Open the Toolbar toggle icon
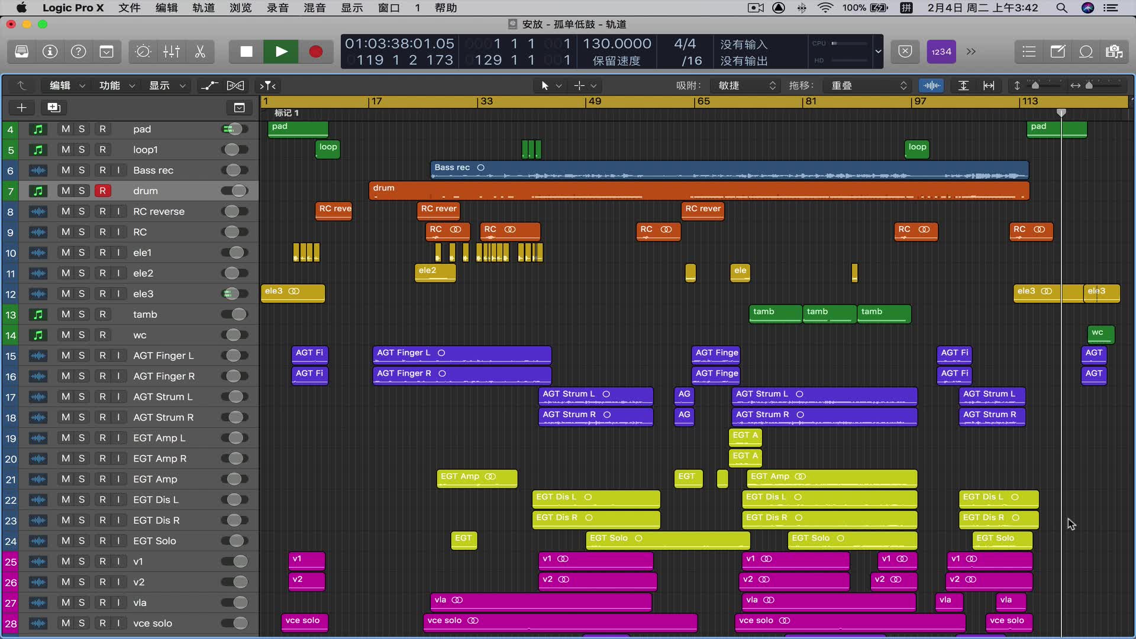This screenshot has height=639, width=1136. [x=106, y=51]
